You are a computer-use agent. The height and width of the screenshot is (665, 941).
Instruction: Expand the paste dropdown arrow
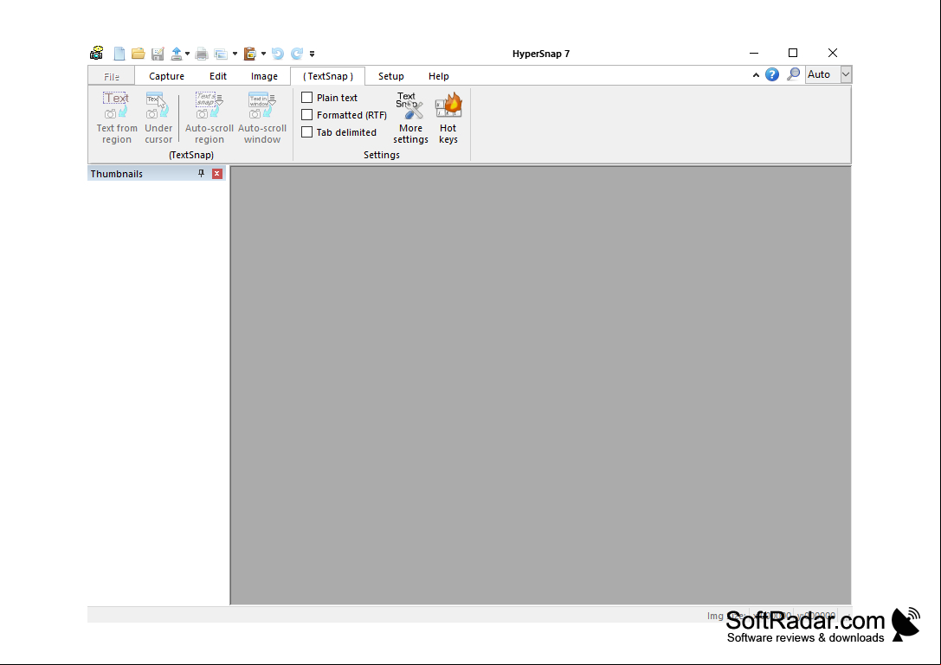pyautogui.click(x=263, y=54)
